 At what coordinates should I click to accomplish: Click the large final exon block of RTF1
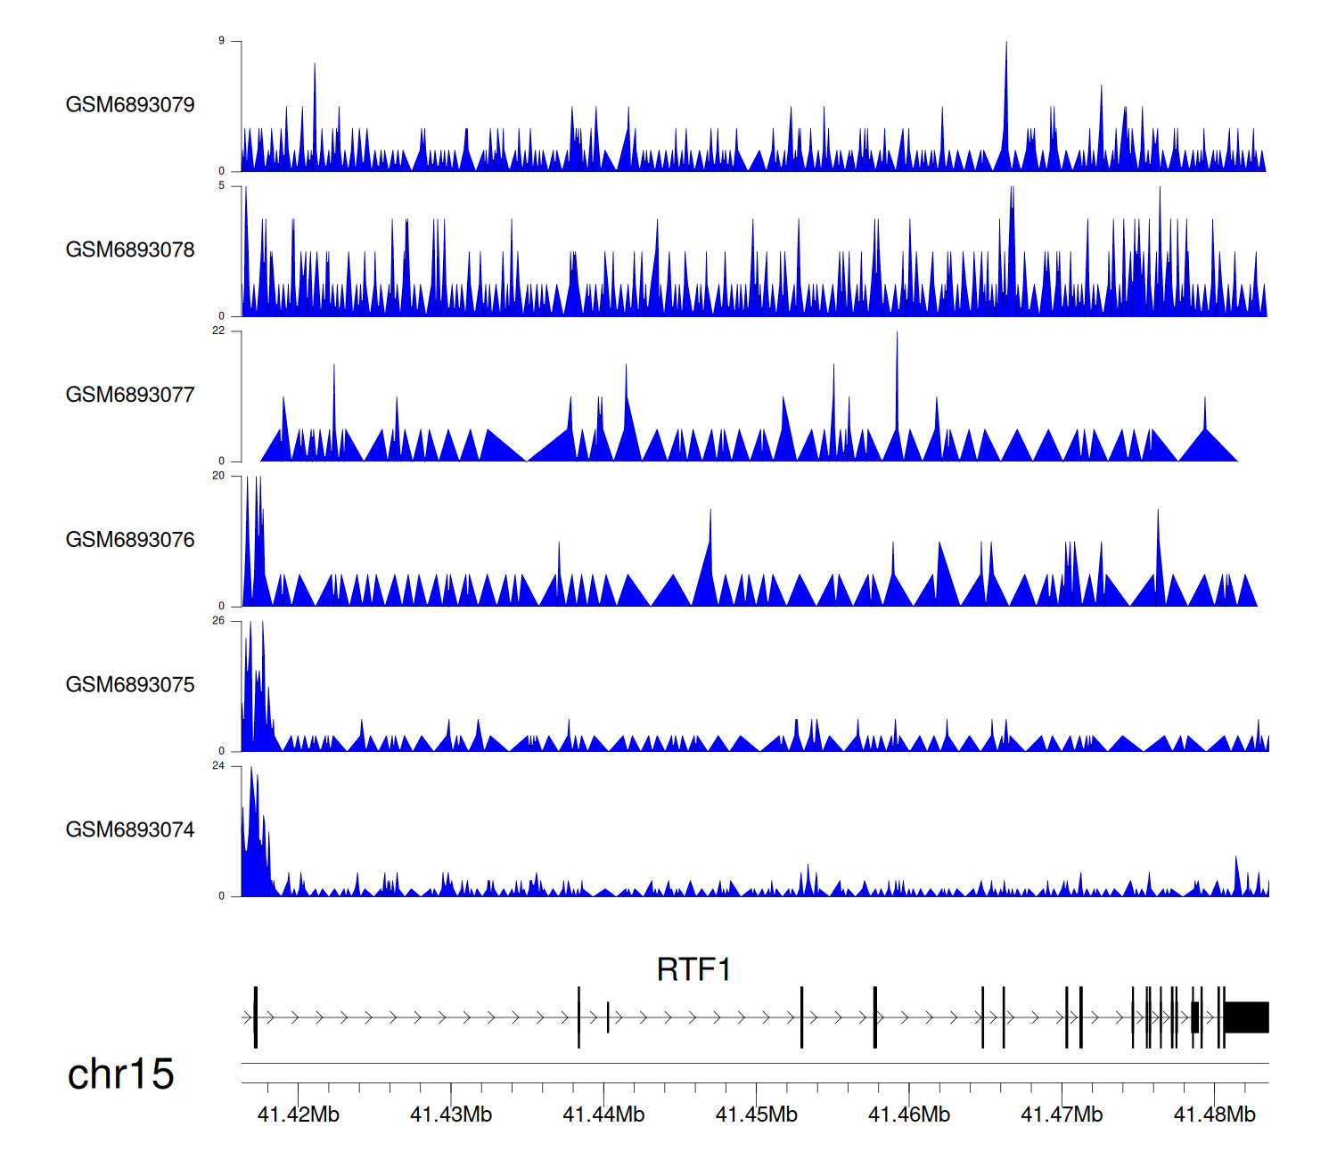1246,1017
